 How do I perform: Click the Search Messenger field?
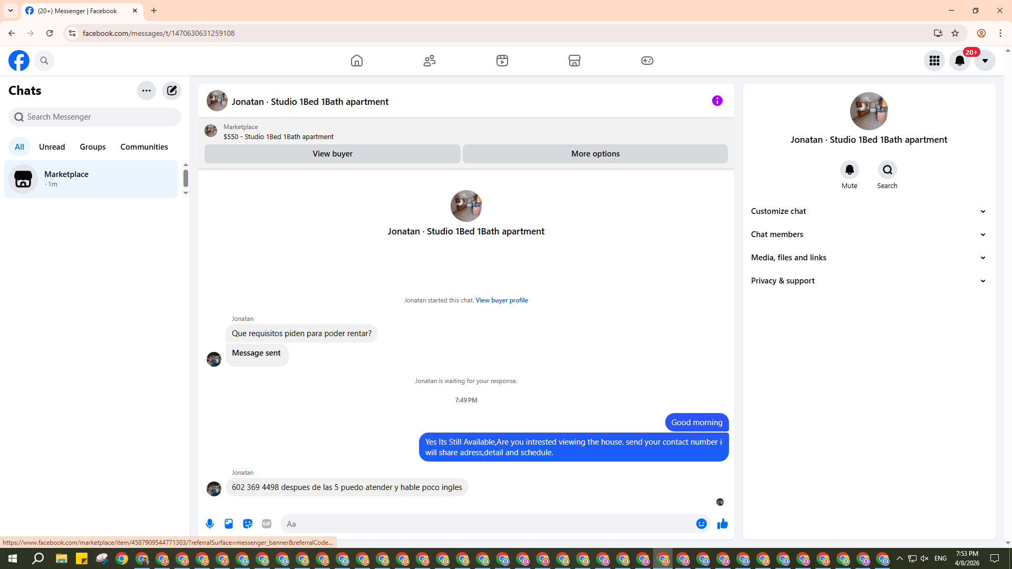(x=95, y=117)
